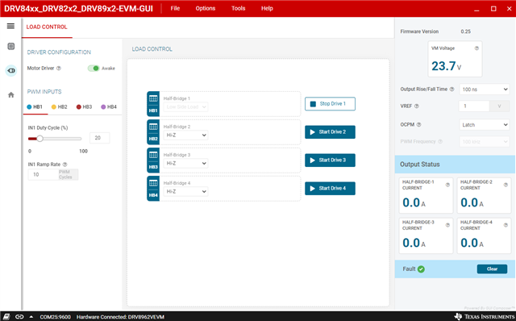Click the Output Status header

[420, 165]
